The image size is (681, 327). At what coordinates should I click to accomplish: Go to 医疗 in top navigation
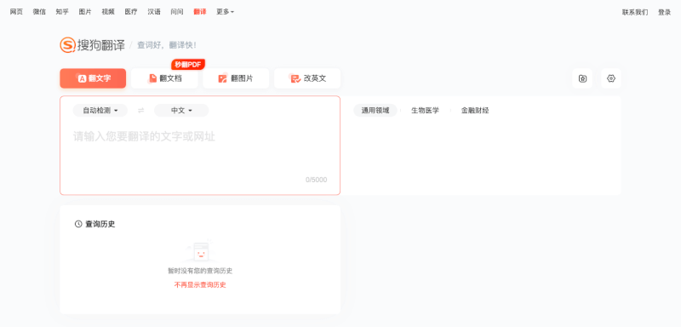[x=131, y=12]
